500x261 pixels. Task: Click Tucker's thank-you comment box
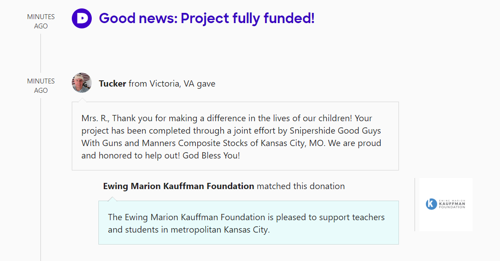235,136
